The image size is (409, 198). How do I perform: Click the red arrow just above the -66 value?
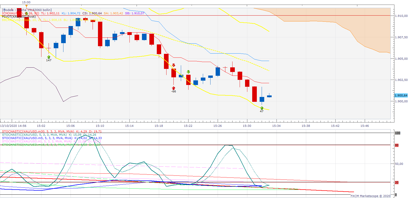(174, 88)
